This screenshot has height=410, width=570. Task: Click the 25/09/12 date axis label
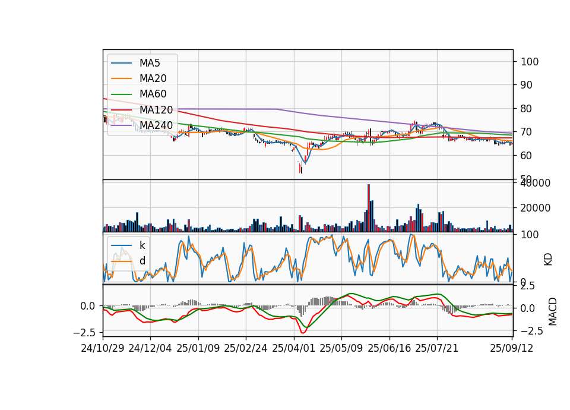511,348
